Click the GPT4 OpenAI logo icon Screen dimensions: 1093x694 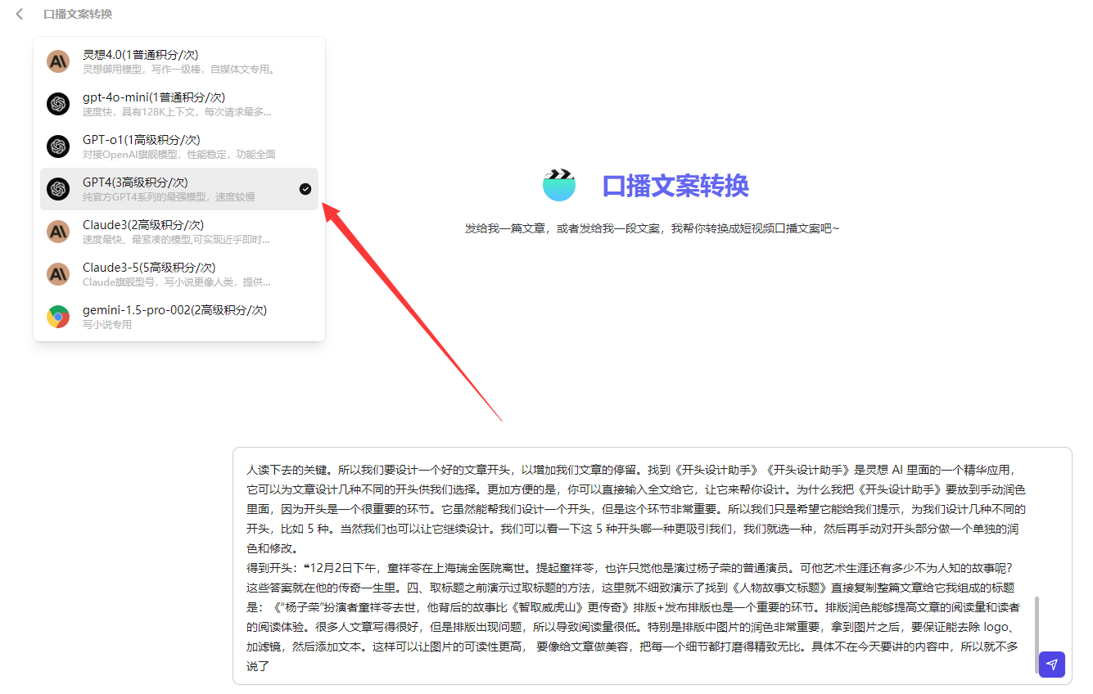tap(58, 189)
